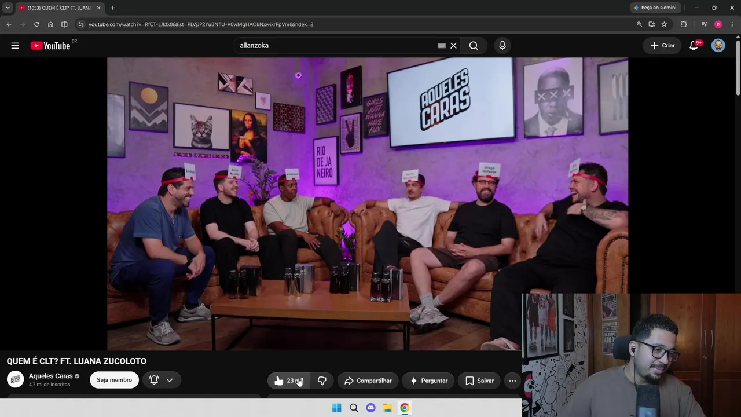Go forward in browser history

point(23,24)
